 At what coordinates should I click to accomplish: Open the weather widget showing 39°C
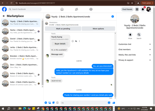[x=121, y=109]
